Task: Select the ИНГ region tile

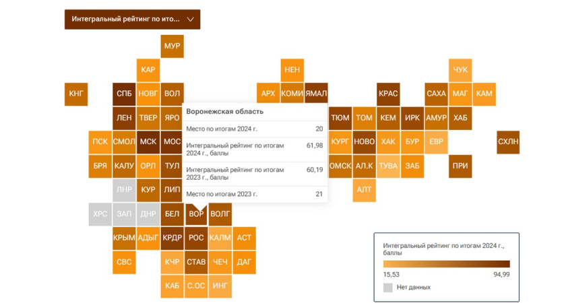Action: (220, 285)
